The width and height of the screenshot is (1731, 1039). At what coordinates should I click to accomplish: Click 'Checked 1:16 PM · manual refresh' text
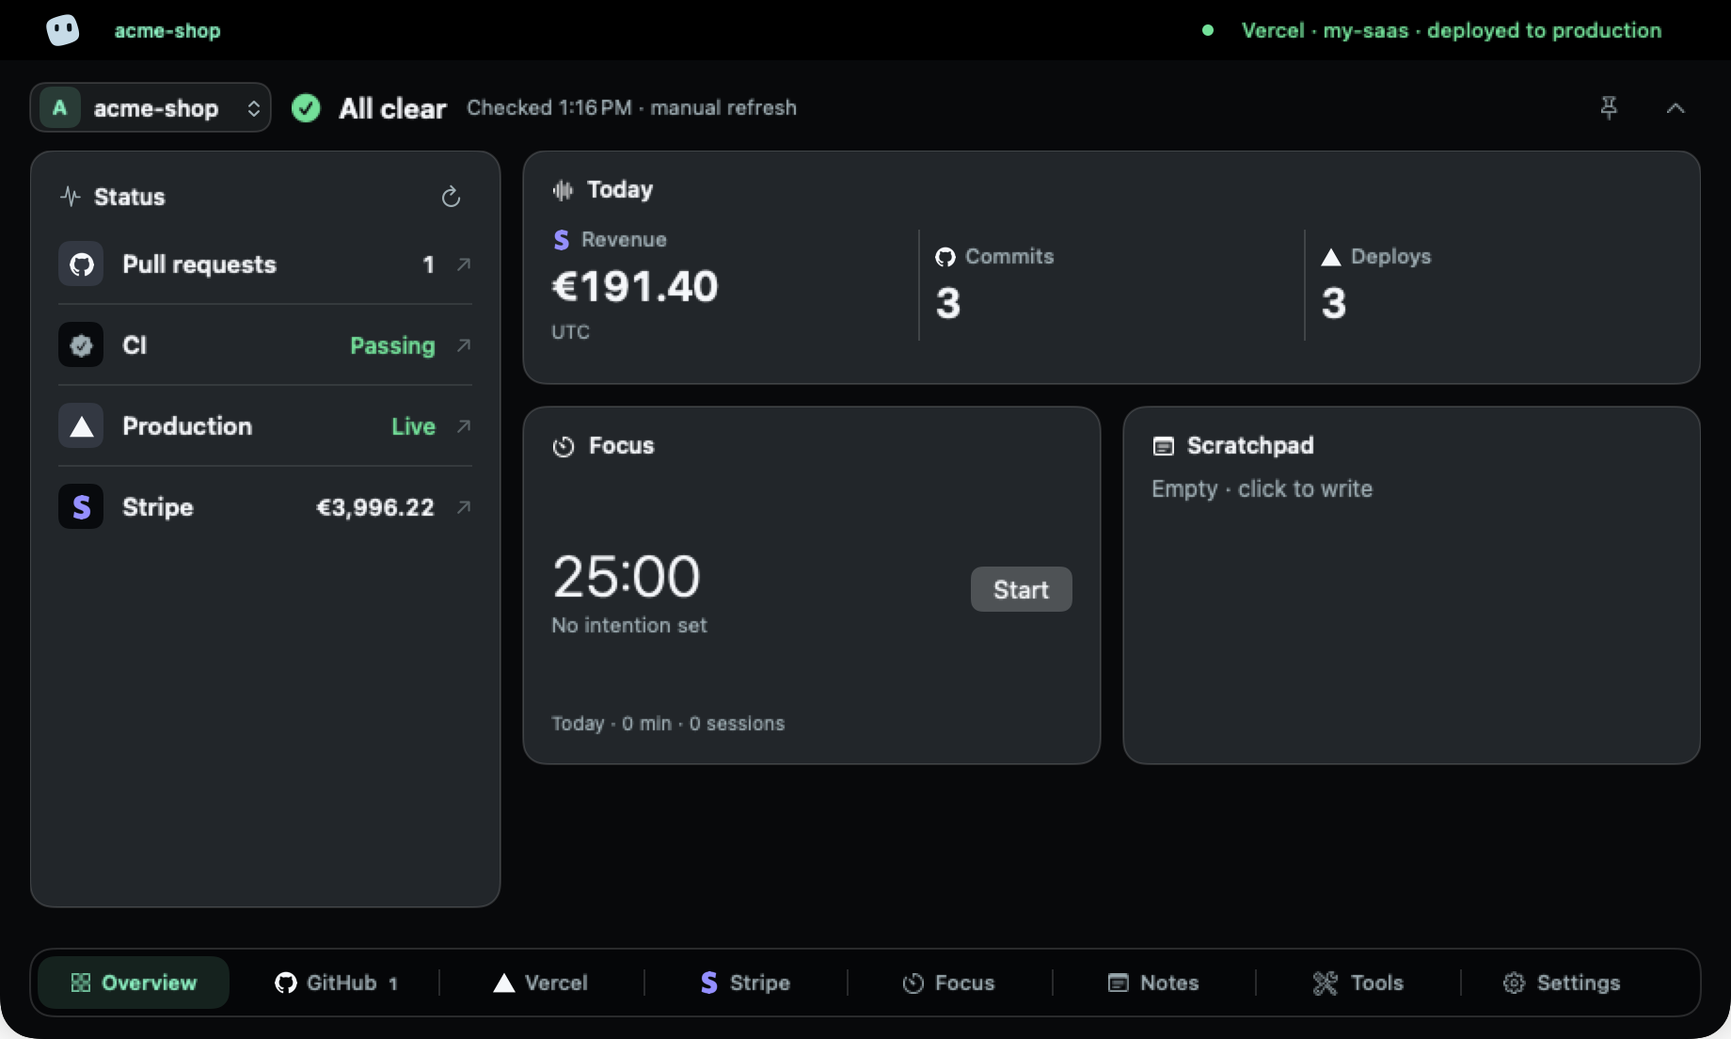631,107
